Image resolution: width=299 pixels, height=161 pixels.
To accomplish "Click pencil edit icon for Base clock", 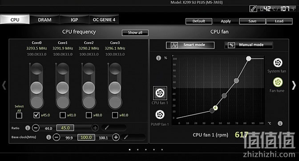I will (126, 137).
